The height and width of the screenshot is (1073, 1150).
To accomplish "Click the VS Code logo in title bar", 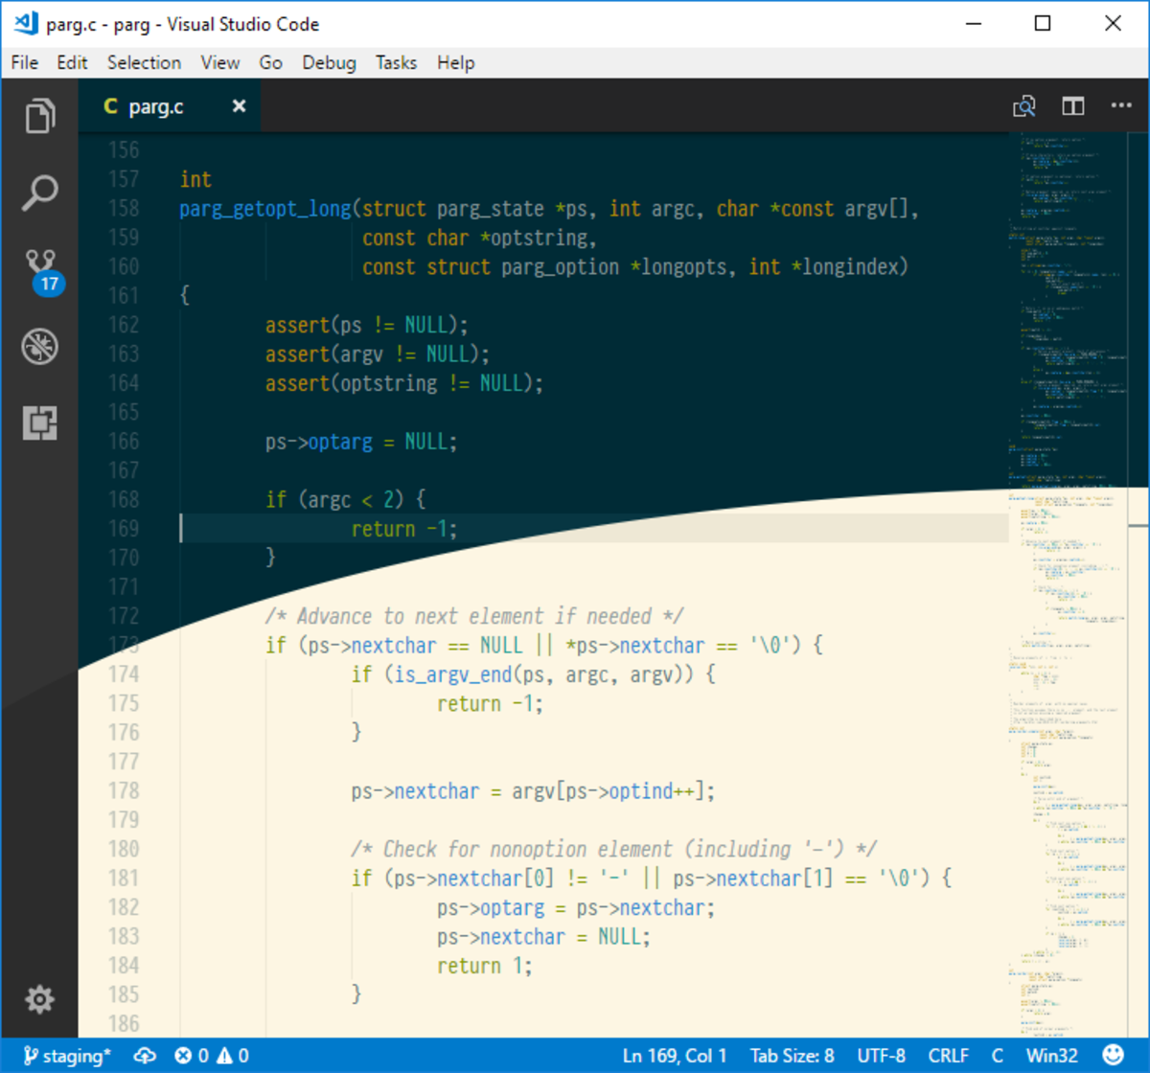I will click(26, 24).
